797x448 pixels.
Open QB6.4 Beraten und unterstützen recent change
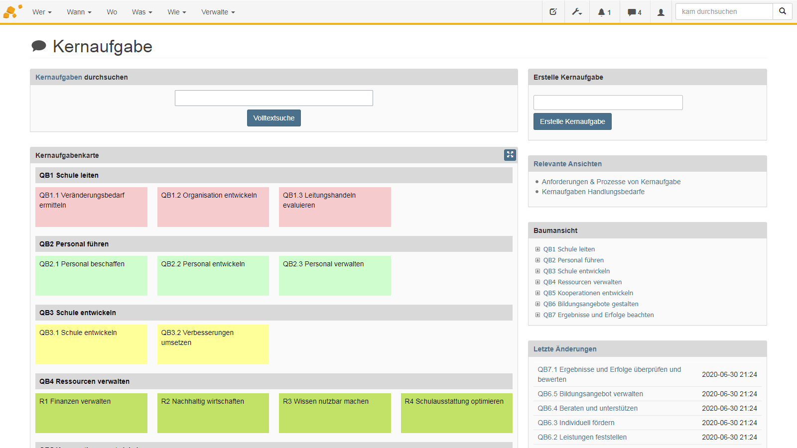[x=587, y=408]
